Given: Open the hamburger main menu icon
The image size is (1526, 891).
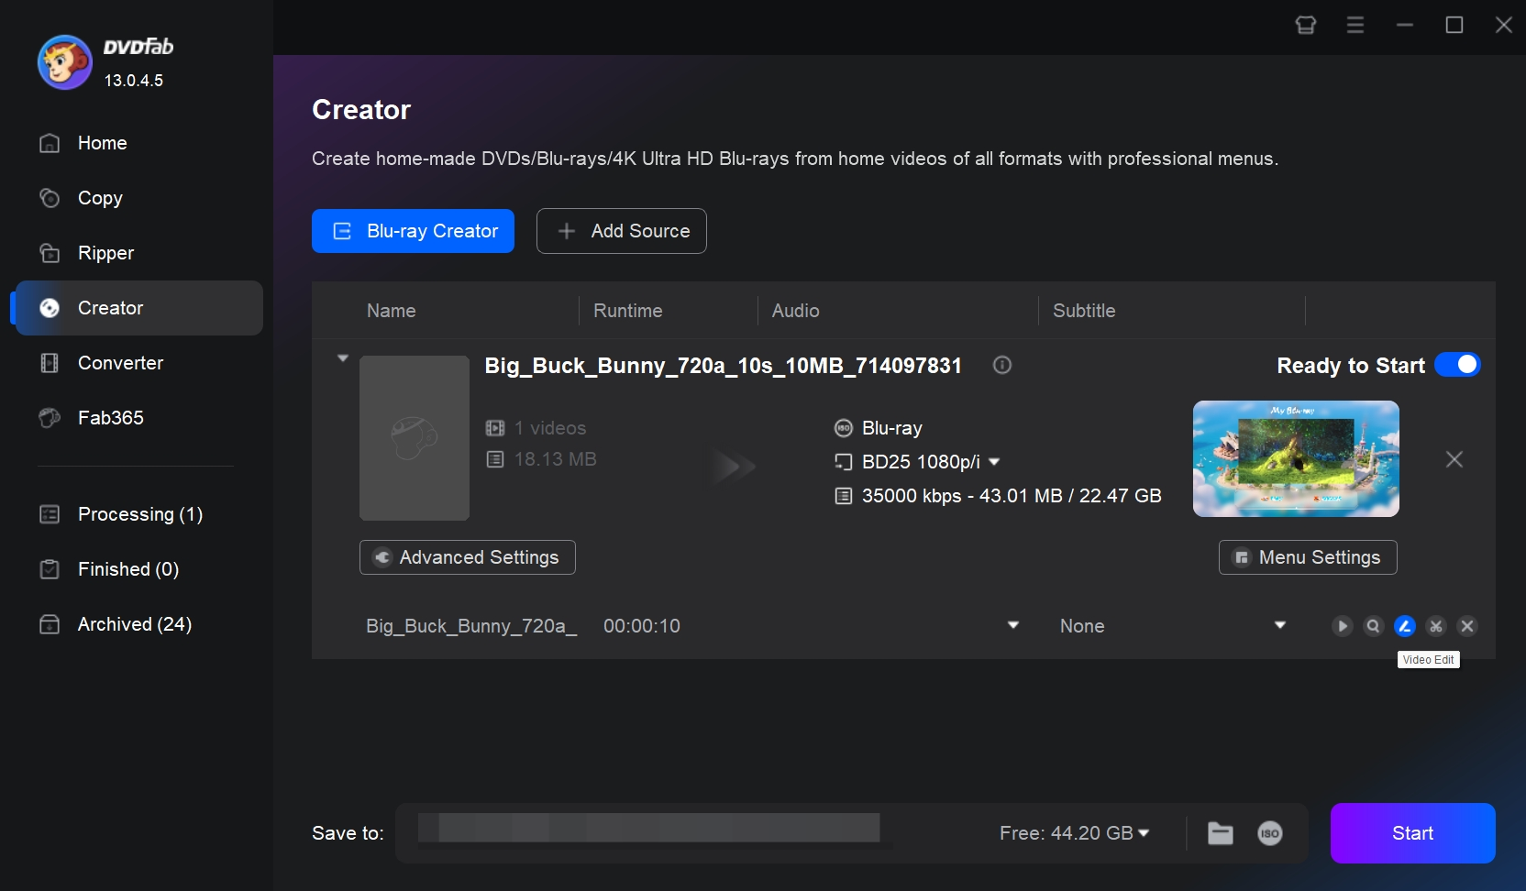Looking at the screenshot, I should point(1355,25).
